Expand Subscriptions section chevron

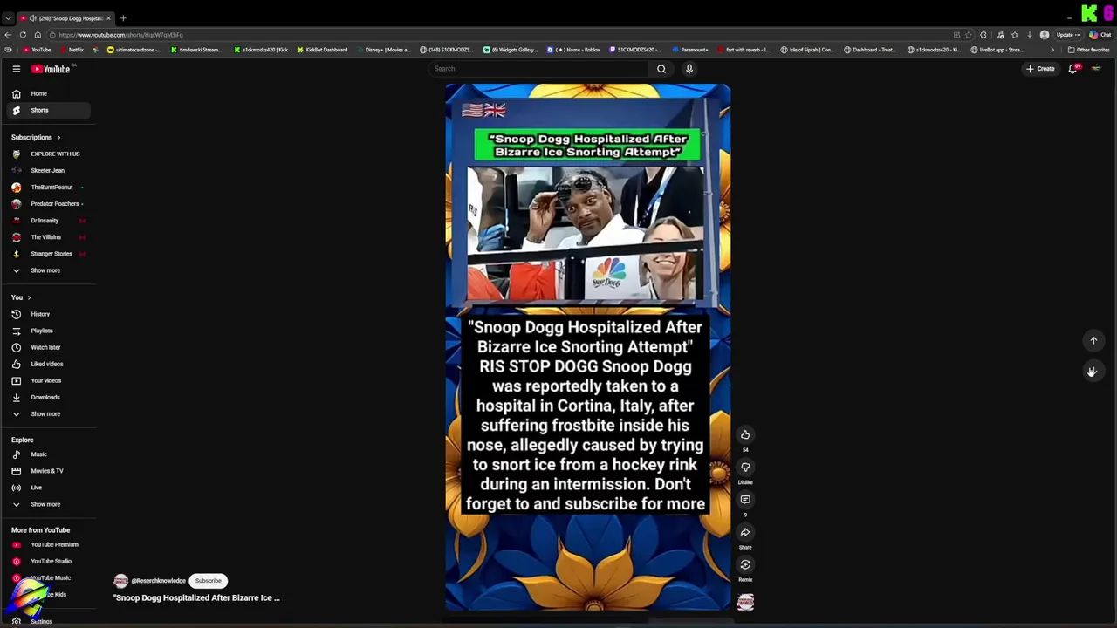pos(58,138)
